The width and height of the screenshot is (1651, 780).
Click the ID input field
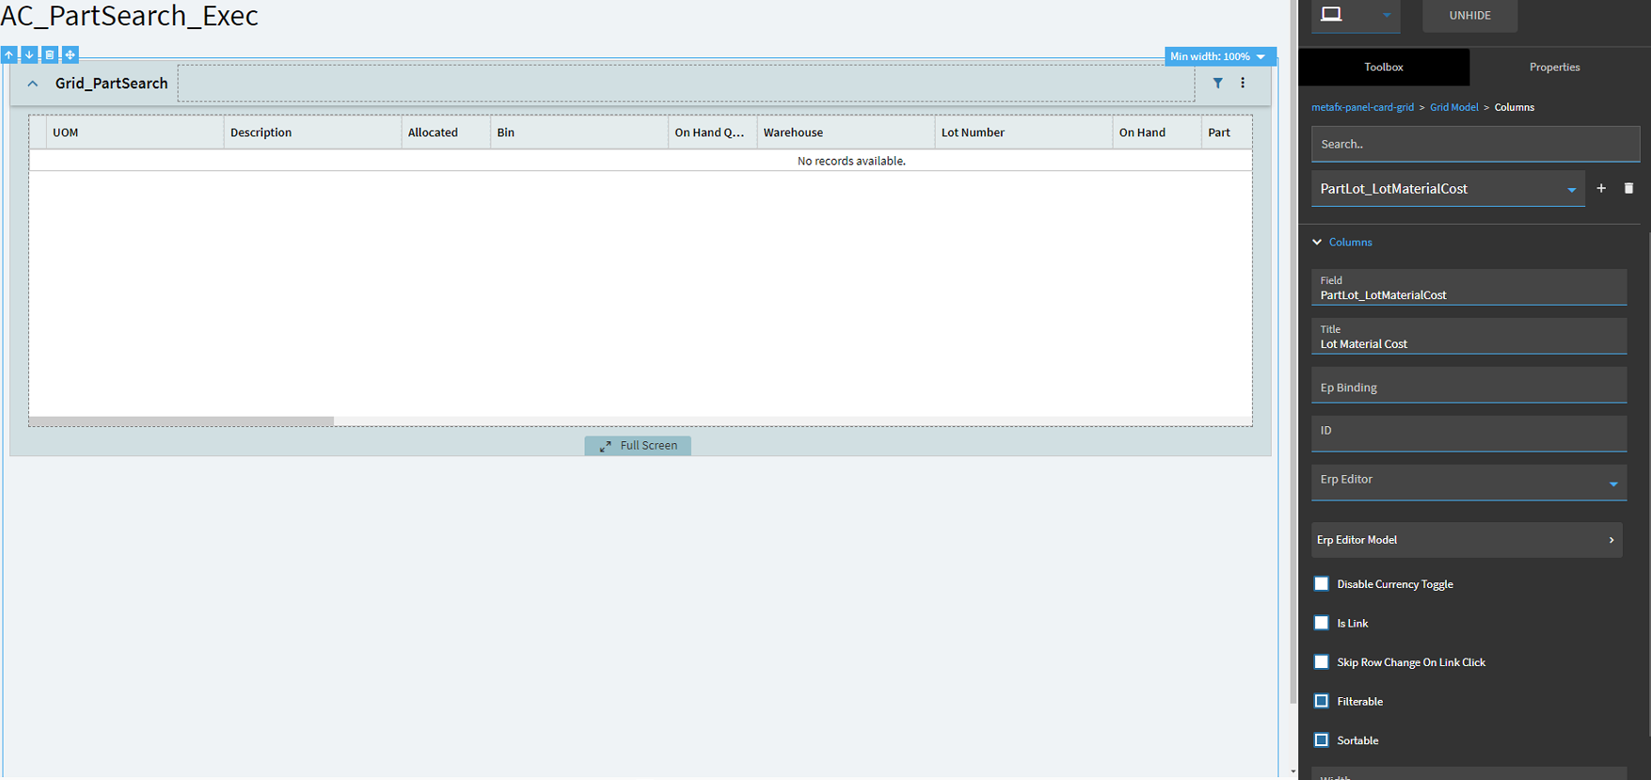1469,435
